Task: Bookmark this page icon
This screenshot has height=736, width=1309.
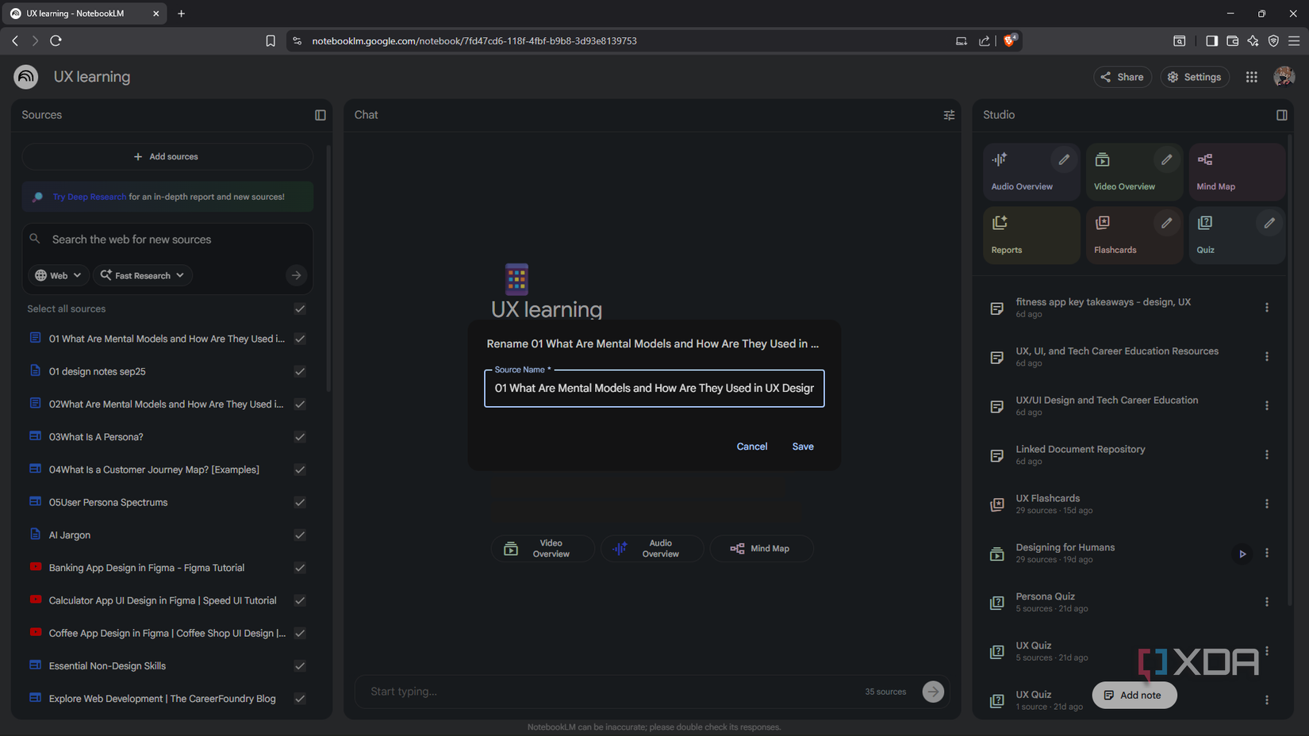Action: point(271,40)
